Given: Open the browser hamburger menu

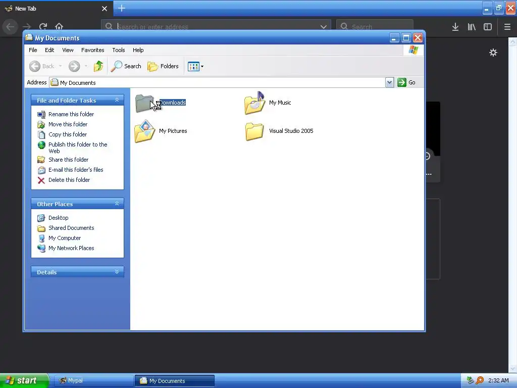Looking at the screenshot, I should click(507, 27).
